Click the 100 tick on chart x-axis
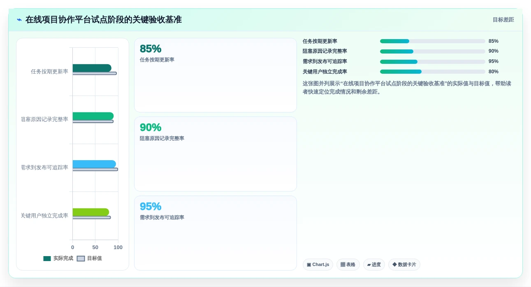The width and height of the screenshot is (531, 287). point(118,247)
